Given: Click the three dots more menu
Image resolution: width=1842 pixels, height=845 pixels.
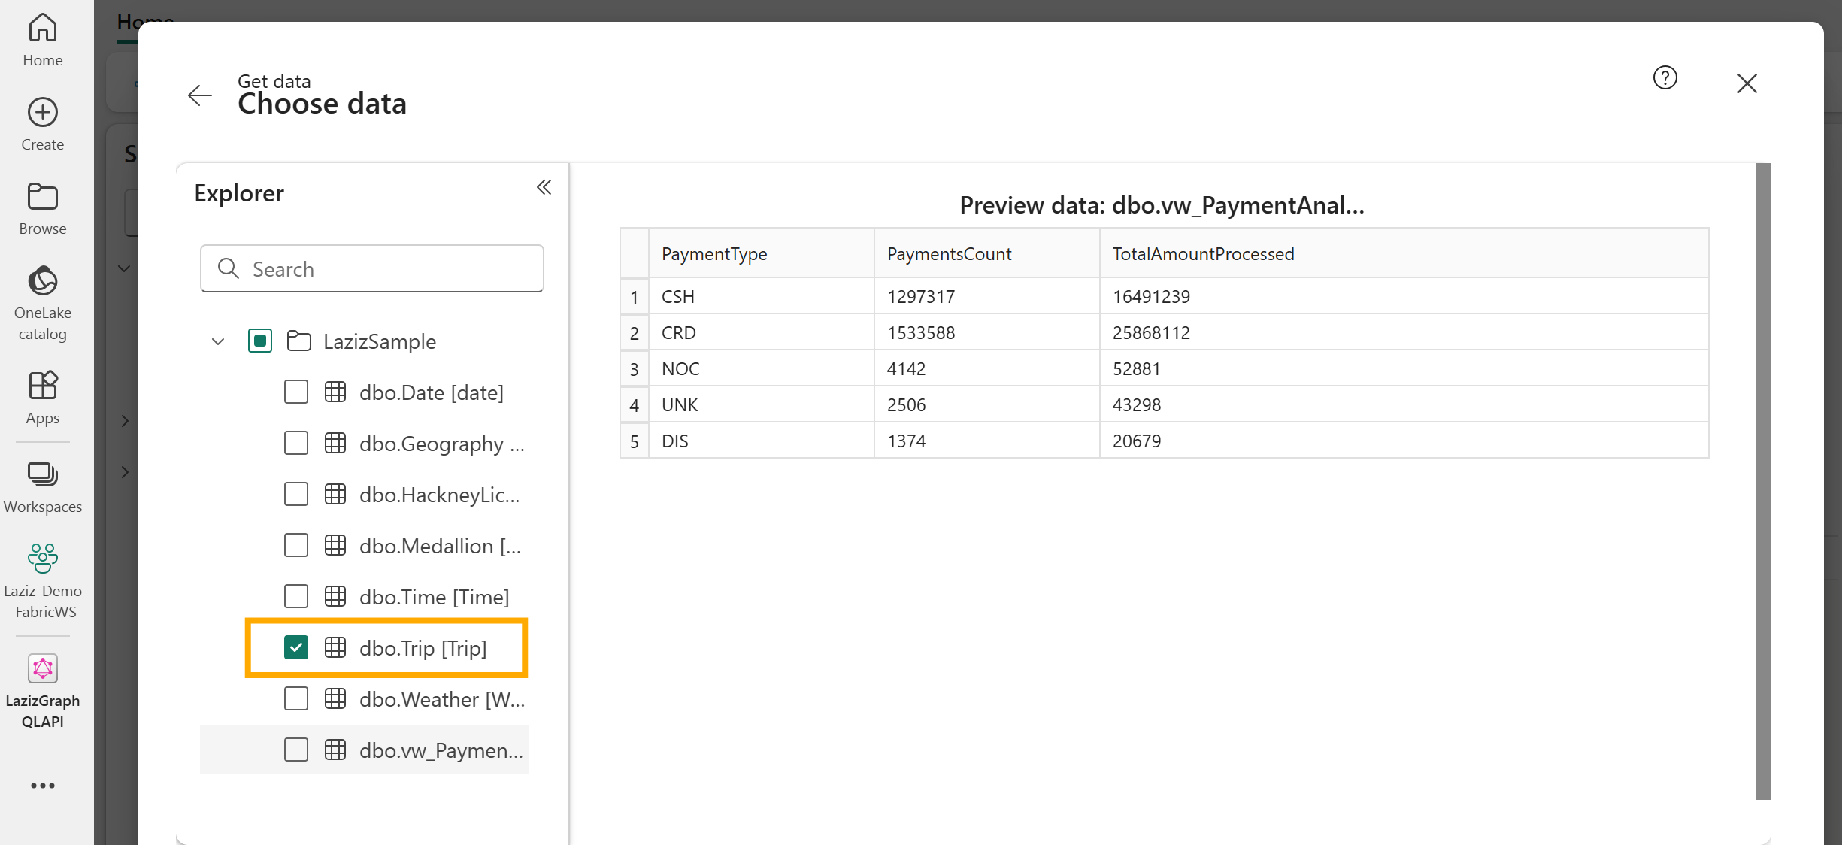Looking at the screenshot, I should pos(42,786).
